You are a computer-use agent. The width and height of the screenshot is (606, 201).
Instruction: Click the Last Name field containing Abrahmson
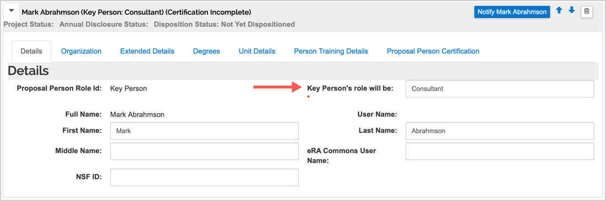point(500,131)
